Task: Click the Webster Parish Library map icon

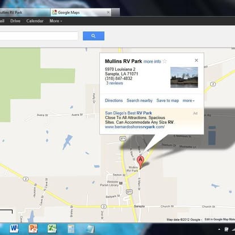Action: point(121,183)
